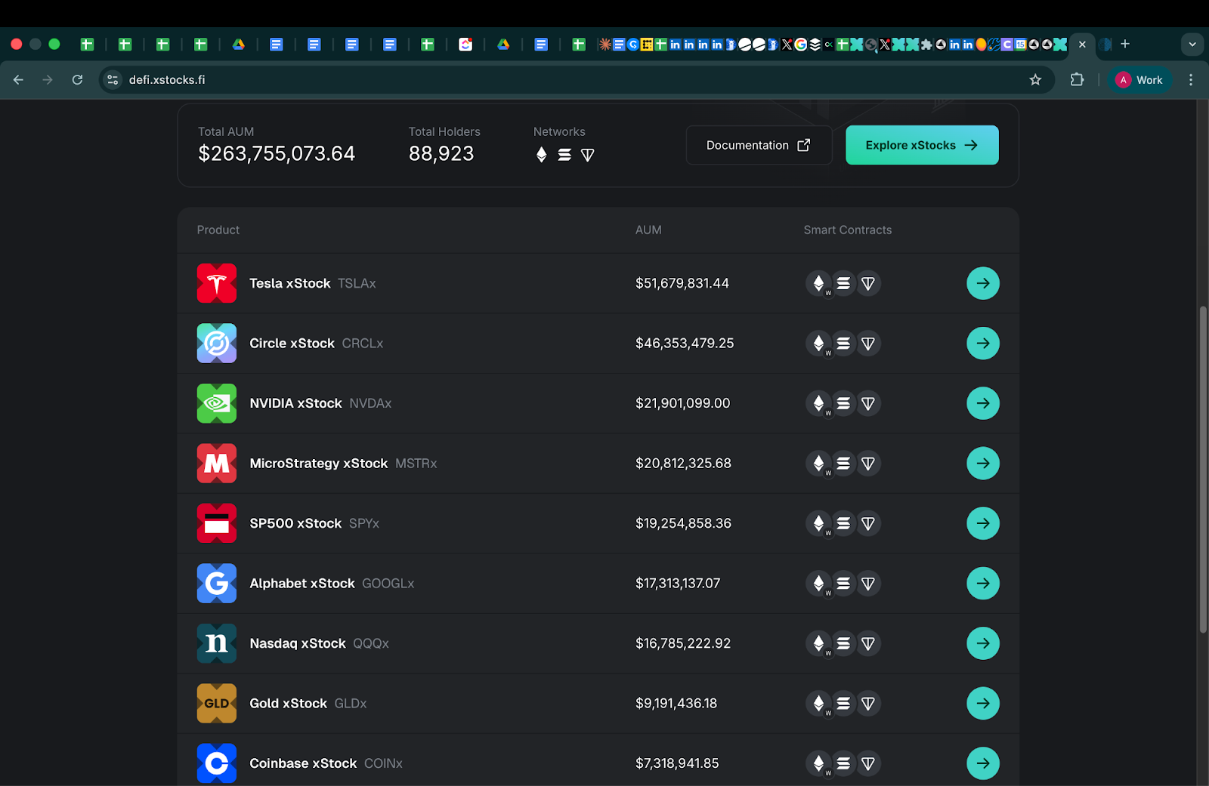Open the Circle xStock arrow button
This screenshot has width=1209, height=786.
pyautogui.click(x=983, y=343)
